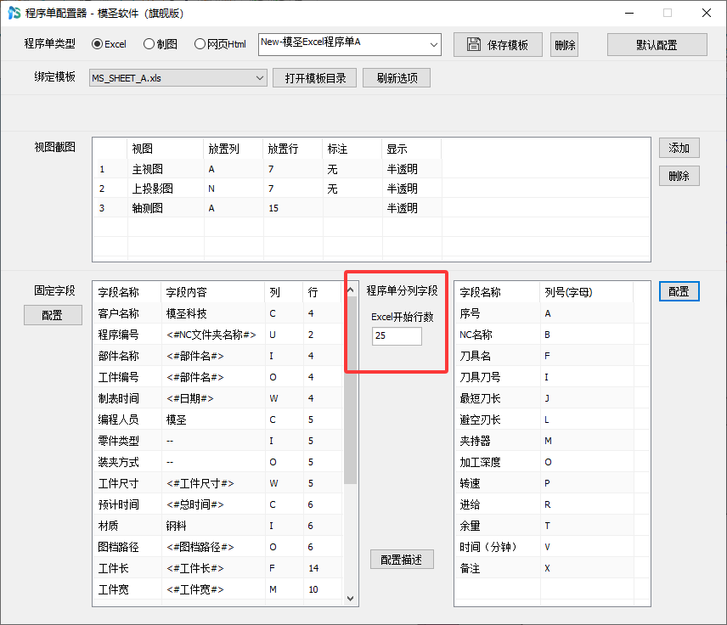Select the 编程人员 fixed field row

pyautogui.click(x=218, y=419)
